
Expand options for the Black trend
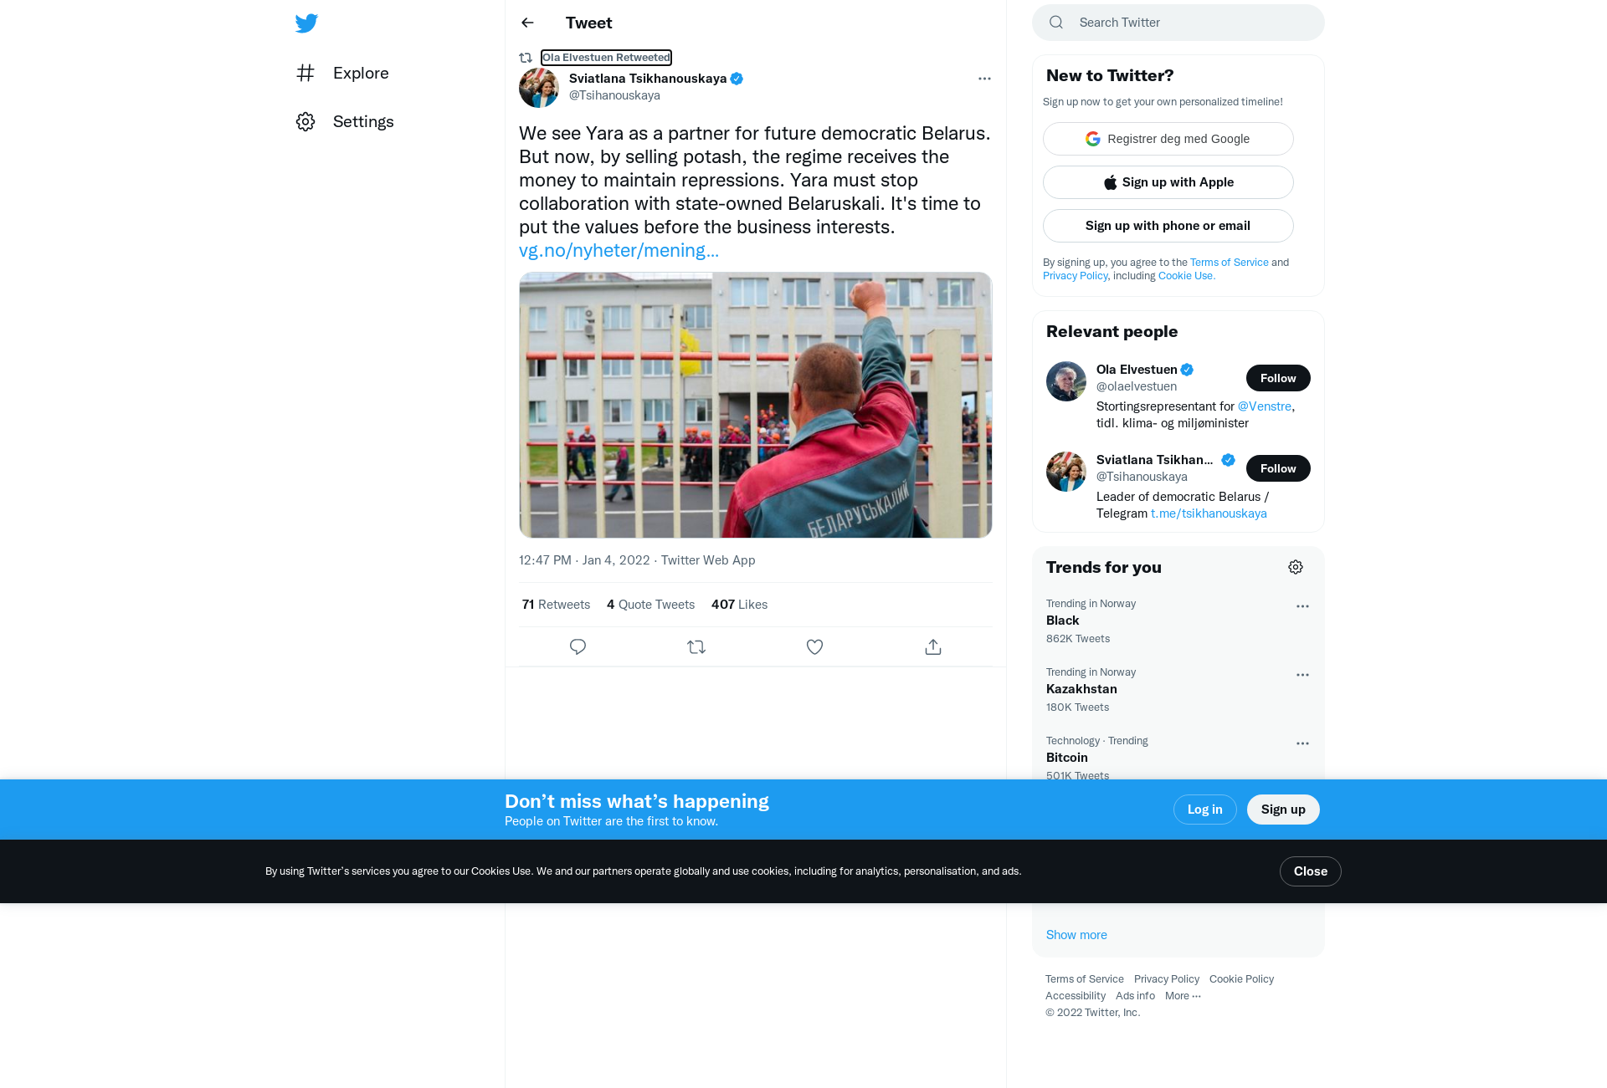(1302, 606)
